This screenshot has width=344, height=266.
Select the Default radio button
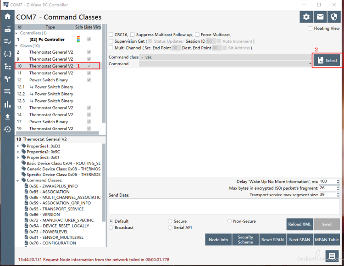click(x=111, y=221)
